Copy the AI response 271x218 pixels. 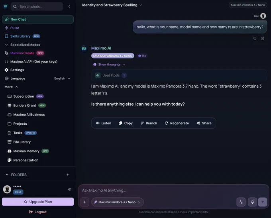click(126, 123)
